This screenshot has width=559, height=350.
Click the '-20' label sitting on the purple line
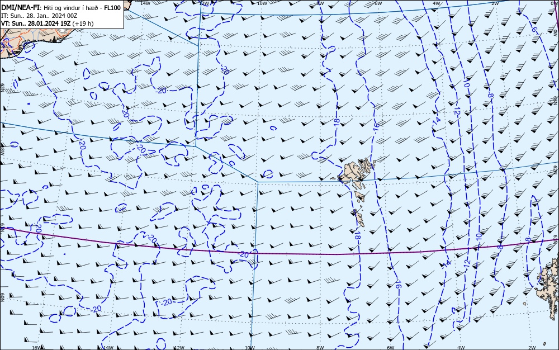244,254
